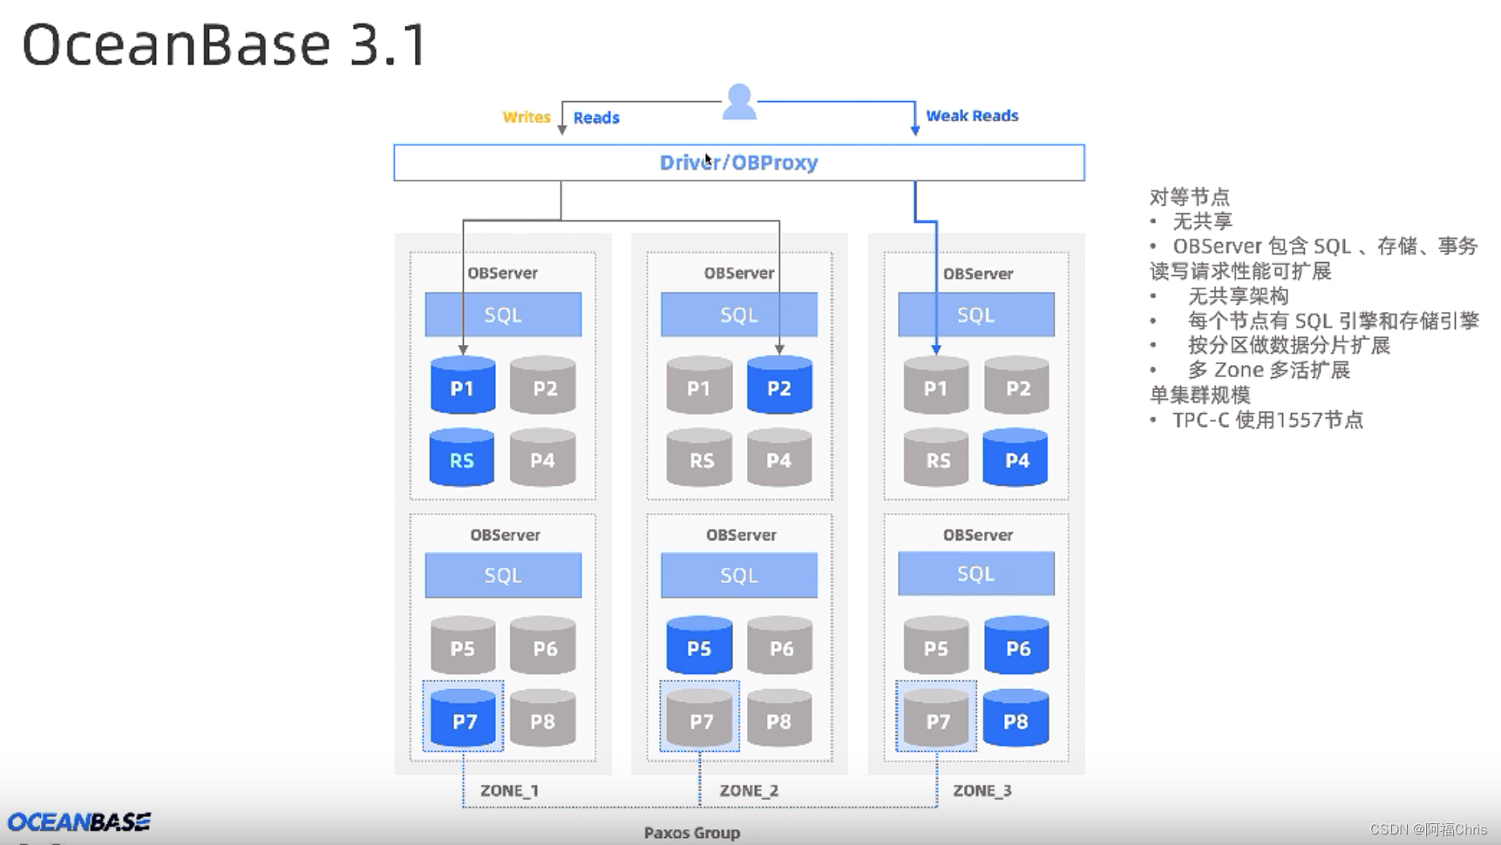This screenshot has height=845, width=1501.
Task: Click the '无共享' bullet text
Action: (x=1203, y=221)
